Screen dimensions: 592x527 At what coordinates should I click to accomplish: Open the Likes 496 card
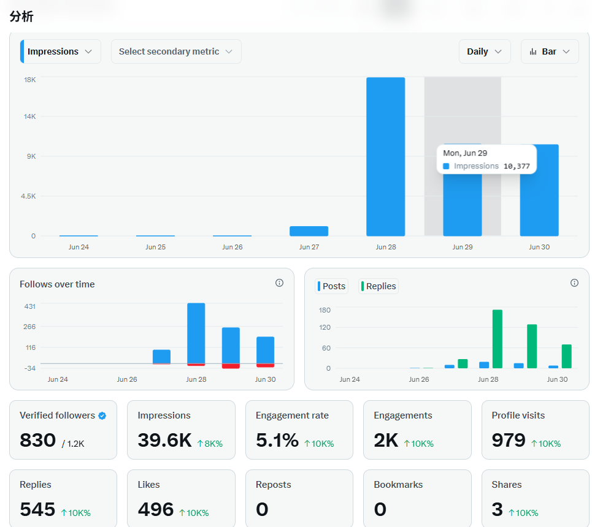coord(181,498)
